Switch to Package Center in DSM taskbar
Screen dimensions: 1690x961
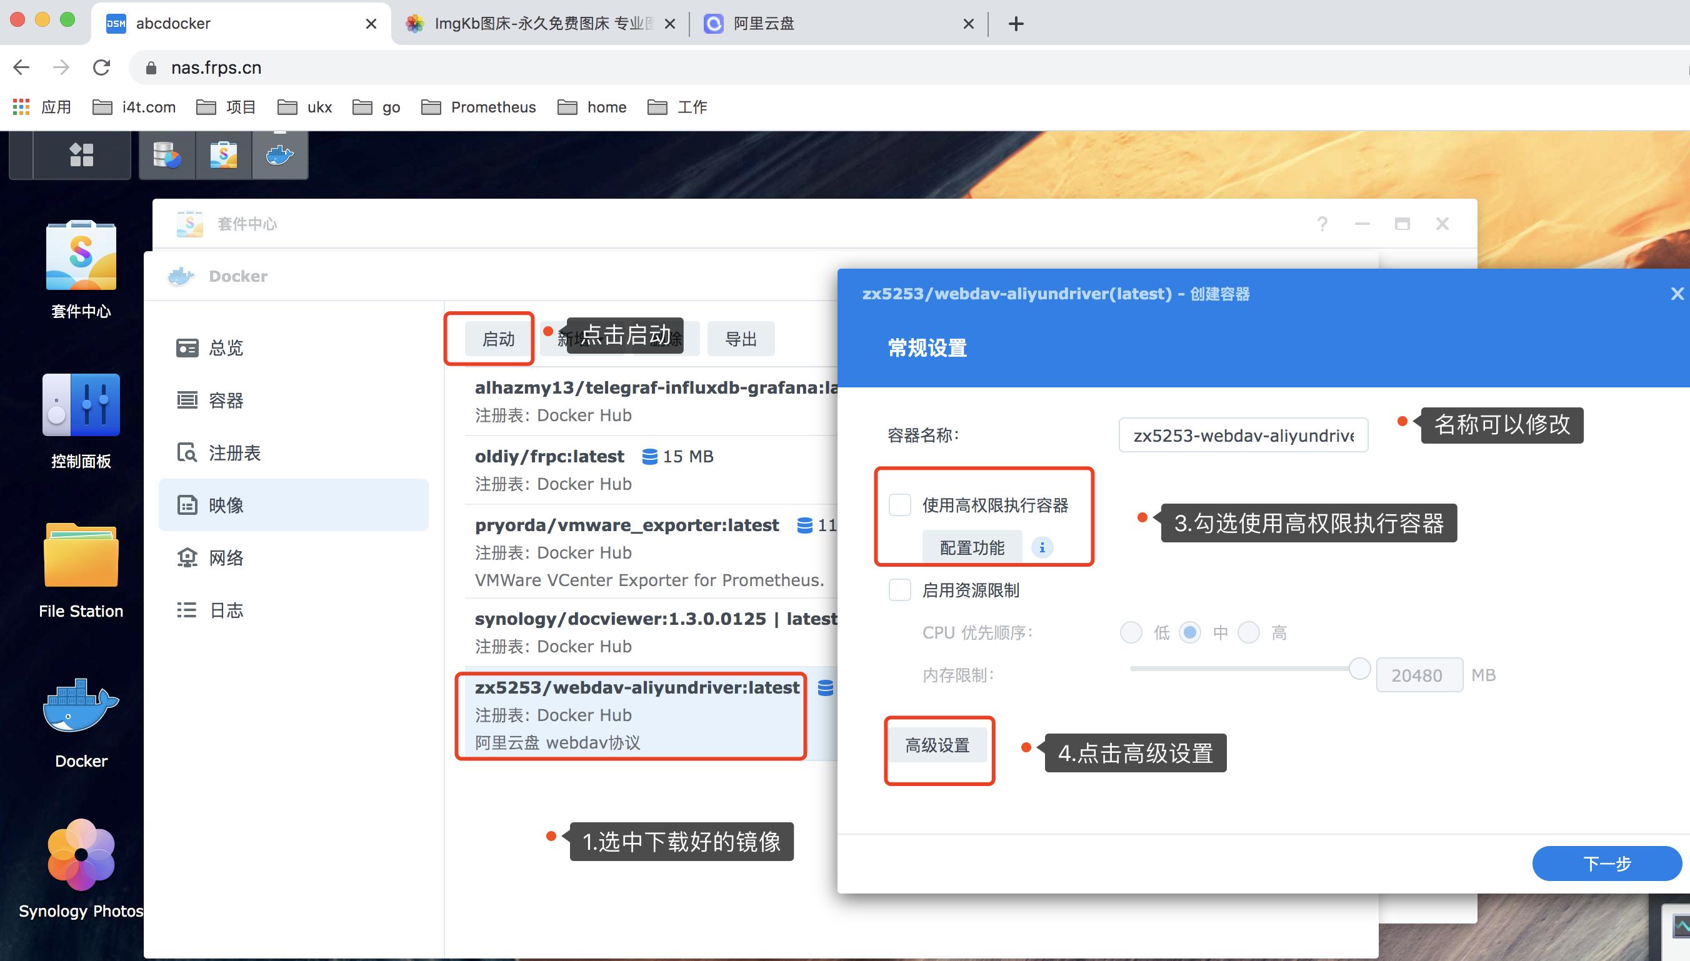coord(224,155)
